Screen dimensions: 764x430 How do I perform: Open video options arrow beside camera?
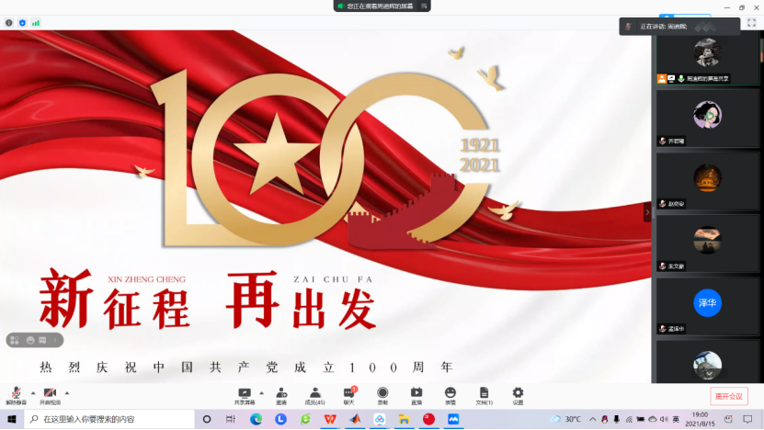[x=67, y=392]
